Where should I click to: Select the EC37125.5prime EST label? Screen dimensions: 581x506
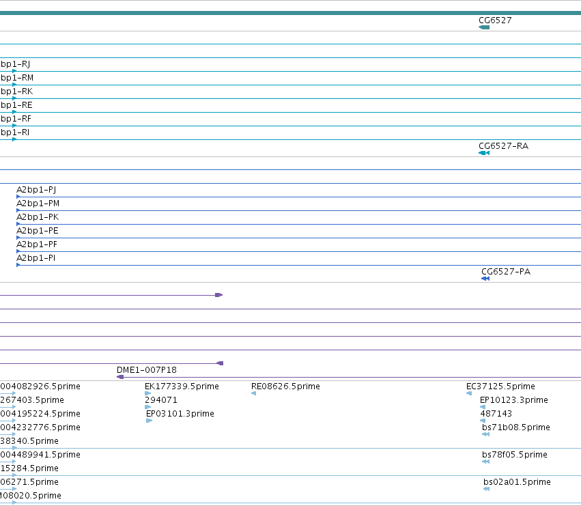coord(500,386)
